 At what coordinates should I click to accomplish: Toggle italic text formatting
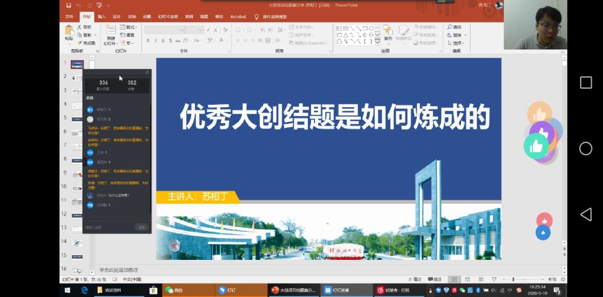155,41
